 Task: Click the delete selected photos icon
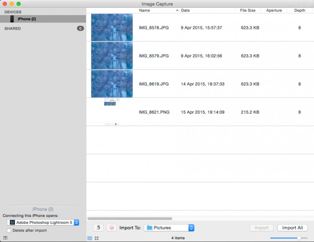click(111, 228)
